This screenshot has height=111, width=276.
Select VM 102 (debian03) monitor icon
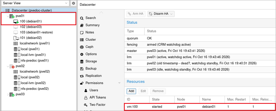16,27
